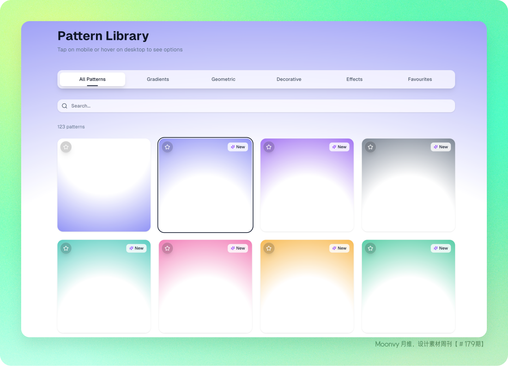Viewport: 508px width, 366px height.
Task: Toggle star on the purple gradient pattern
Action: click(269, 147)
